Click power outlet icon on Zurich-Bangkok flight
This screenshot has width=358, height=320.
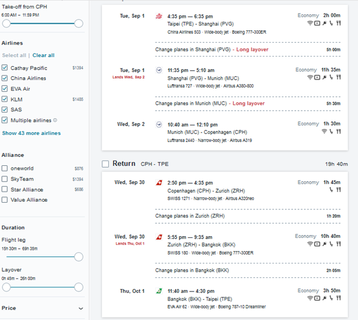click(325, 244)
